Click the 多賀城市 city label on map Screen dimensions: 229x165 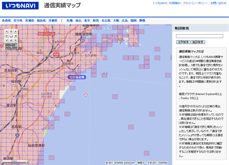(68, 64)
